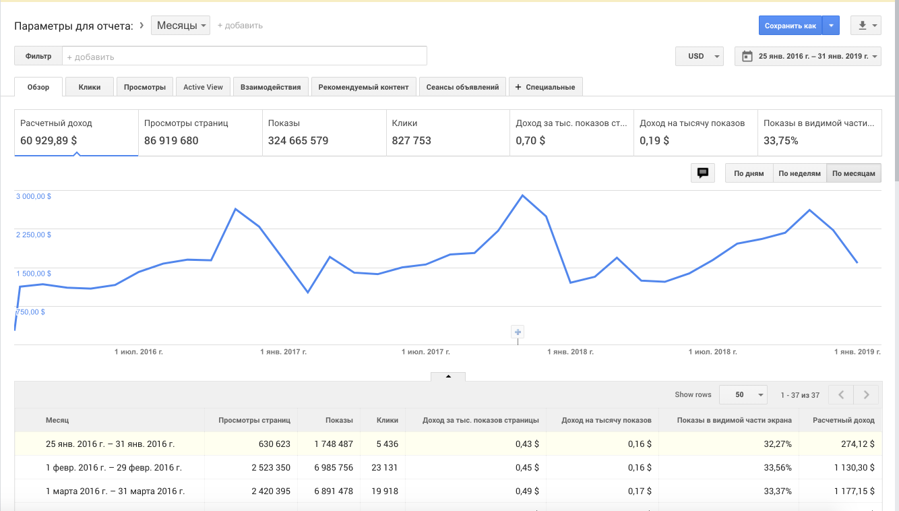Open the 'Месяцы' dimension dropdown
899x511 pixels.
(181, 26)
